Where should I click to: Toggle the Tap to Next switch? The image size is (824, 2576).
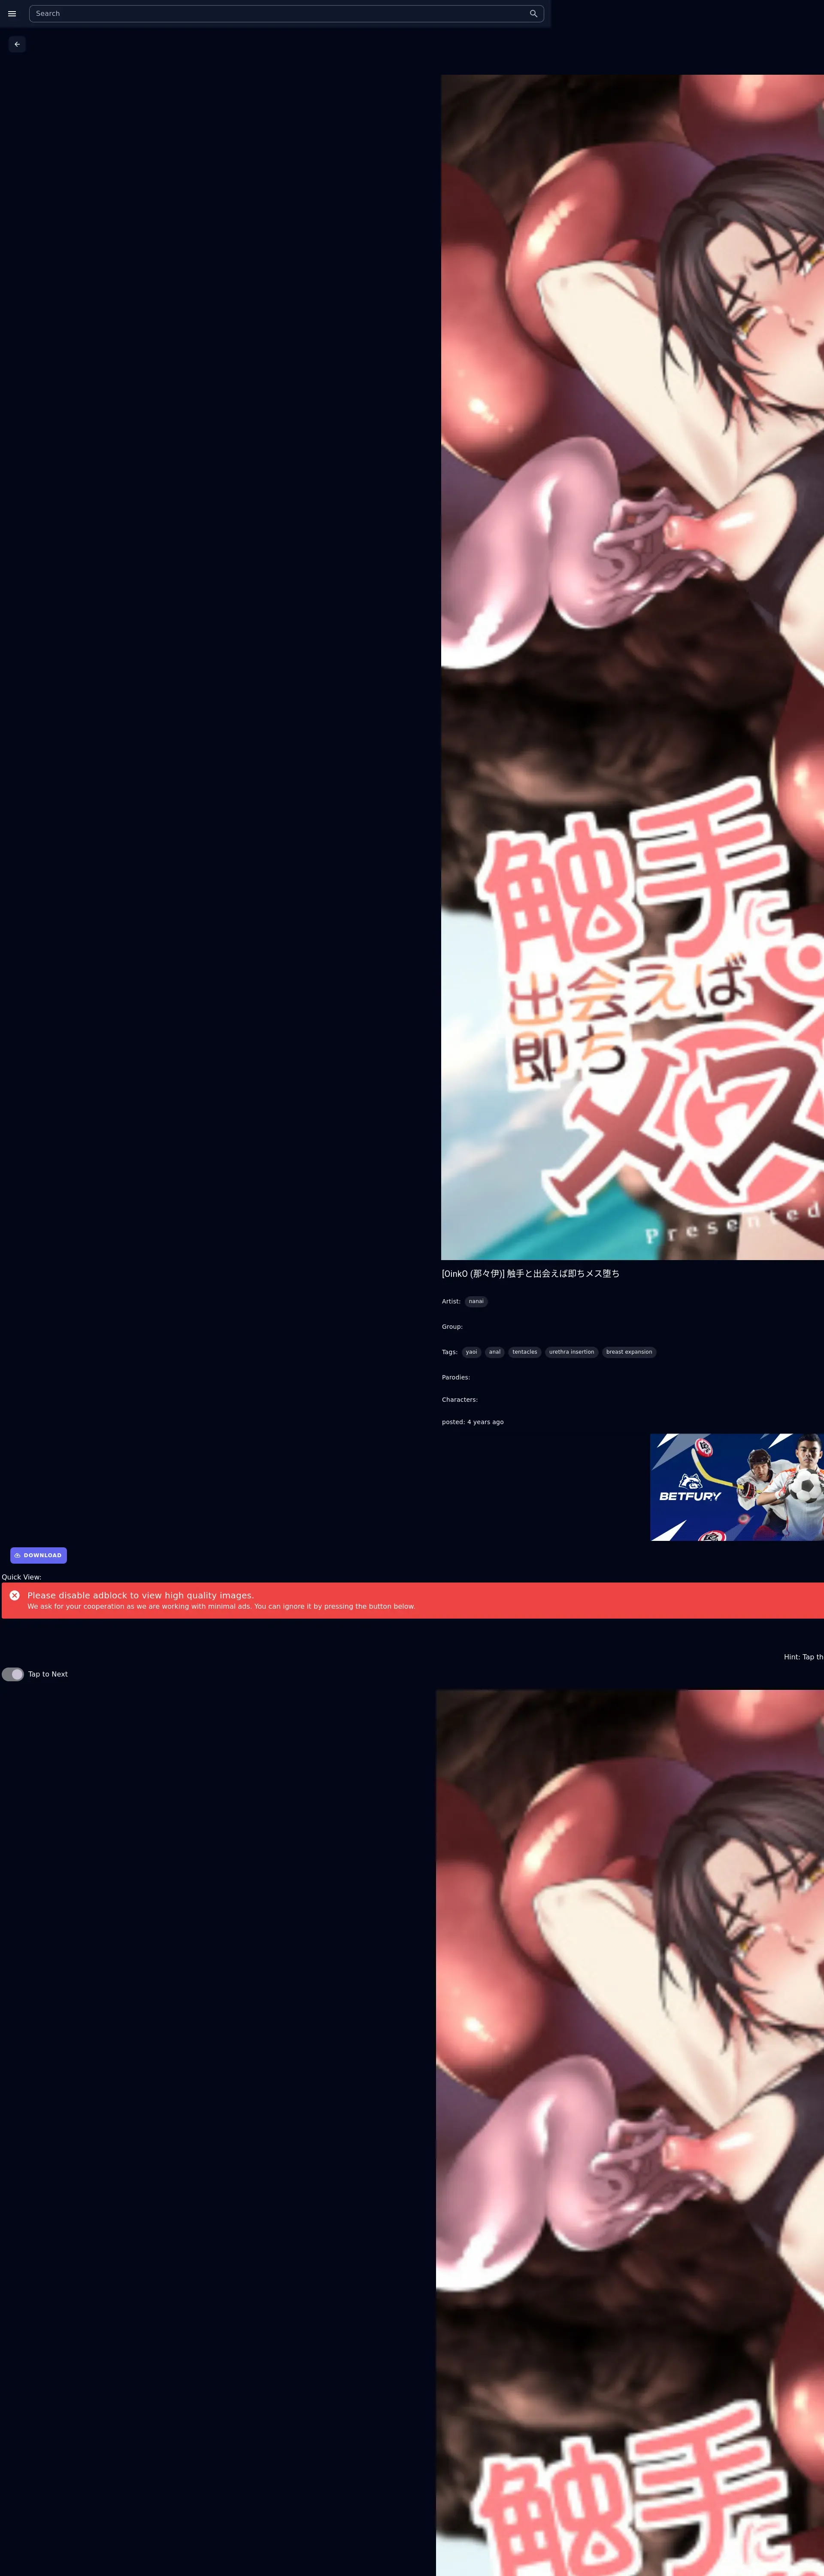(13, 1674)
